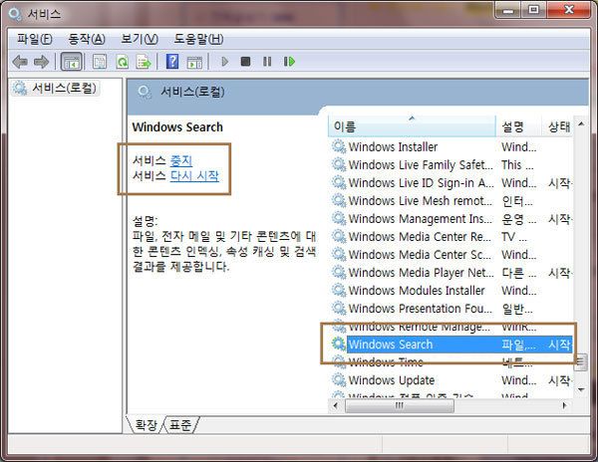This screenshot has width=598, height=462.
Task: Click the 서비스 title bar app icon
Action: pyautogui.click(x=15, y=15)
